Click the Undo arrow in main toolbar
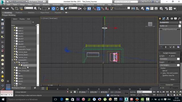Viewport: 182px width, 102px height. point(3,8)
